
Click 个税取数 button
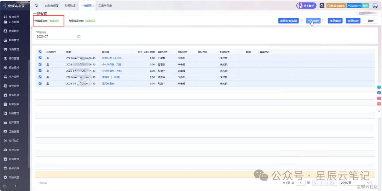click(313, 21)
